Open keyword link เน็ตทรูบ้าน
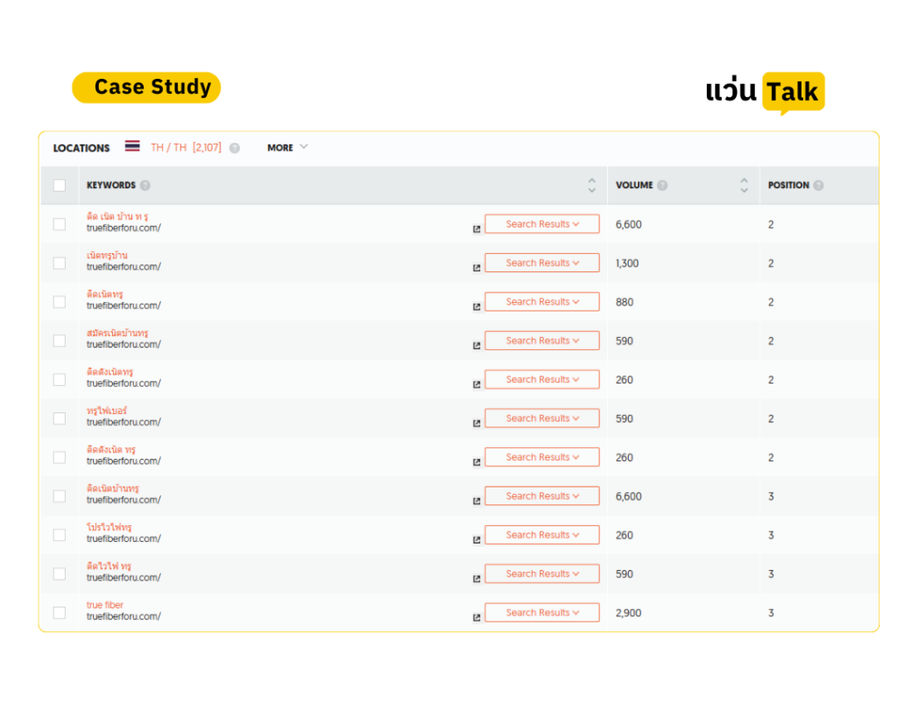 pos(107,255)
